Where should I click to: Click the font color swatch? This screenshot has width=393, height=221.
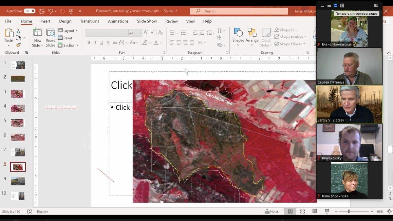tap(156, 43)
